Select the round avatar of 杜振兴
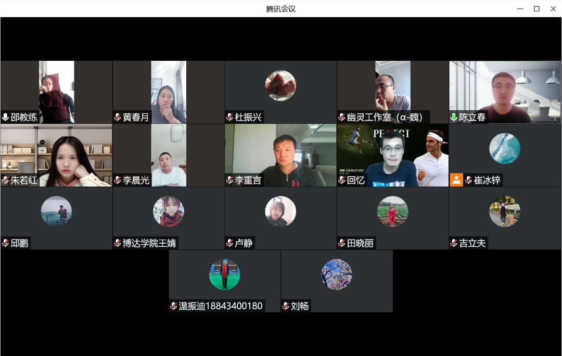Viewport: 562px width, 356px height. pyautogui.click(x=280, y=86)
